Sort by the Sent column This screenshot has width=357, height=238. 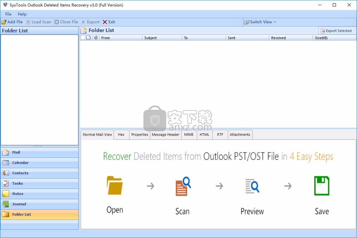(x=247, y=38)
